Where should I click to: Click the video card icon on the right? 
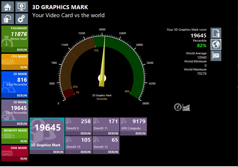point(216,56)
